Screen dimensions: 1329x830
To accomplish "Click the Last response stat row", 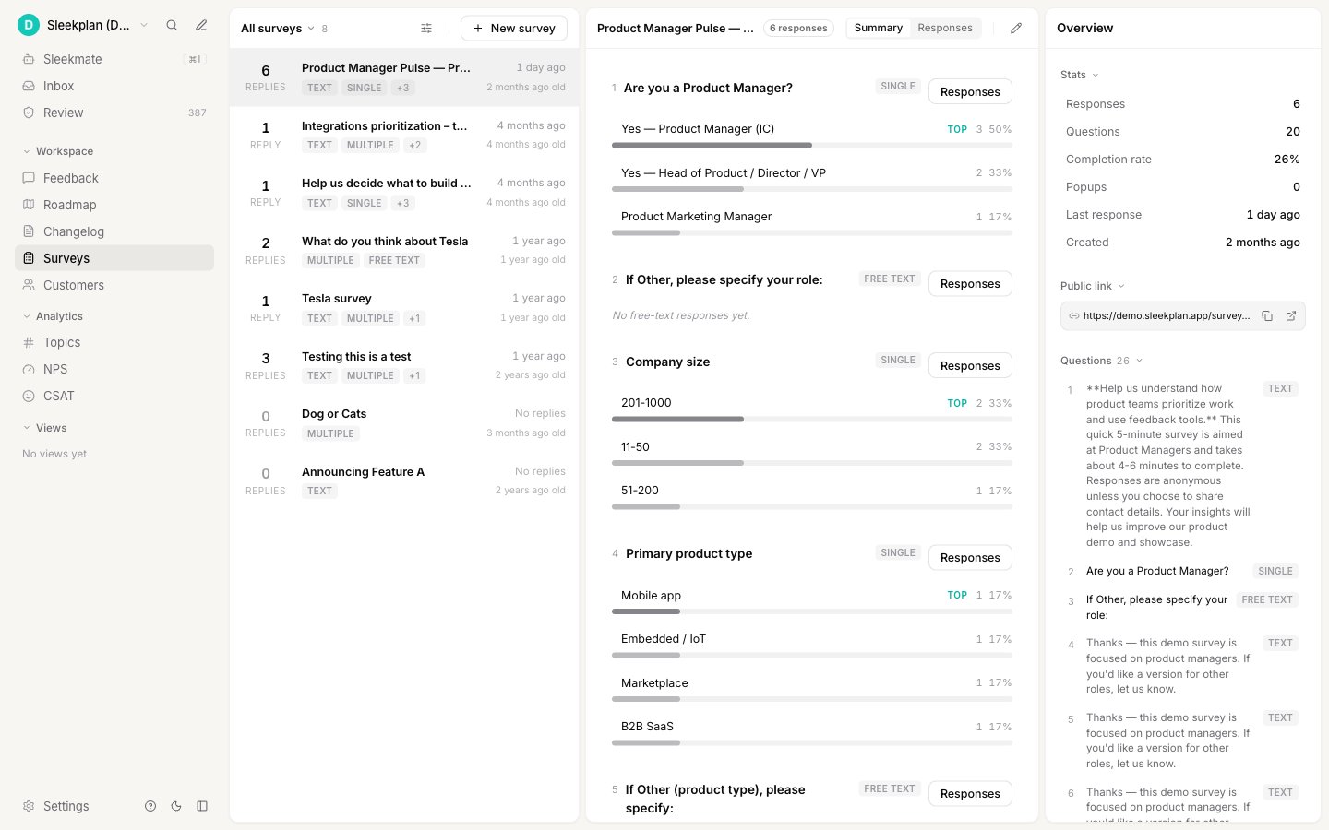I will [1182, 215].
